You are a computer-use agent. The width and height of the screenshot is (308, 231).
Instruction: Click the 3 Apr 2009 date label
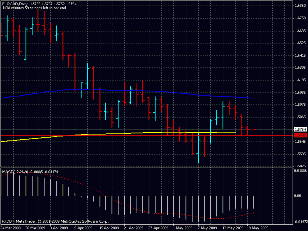[59, 228]
